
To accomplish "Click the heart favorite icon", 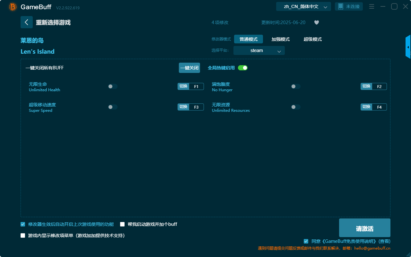I will point(316,22).
